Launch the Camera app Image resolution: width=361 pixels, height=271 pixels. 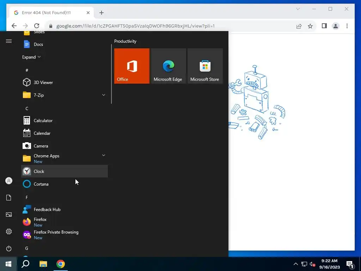click(65, 146)
